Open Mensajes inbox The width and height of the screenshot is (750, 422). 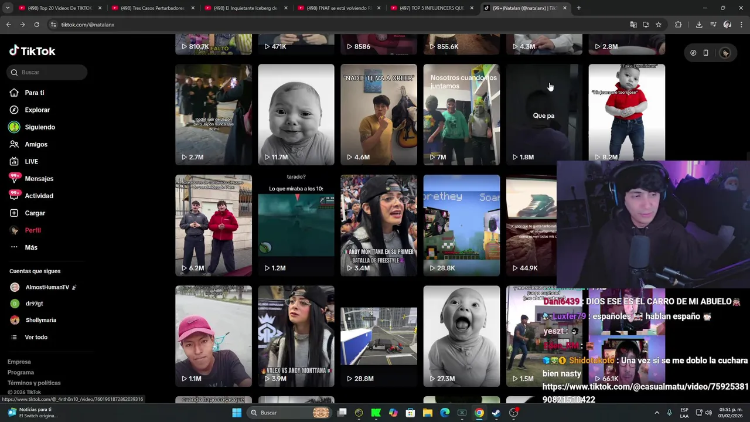39,179
